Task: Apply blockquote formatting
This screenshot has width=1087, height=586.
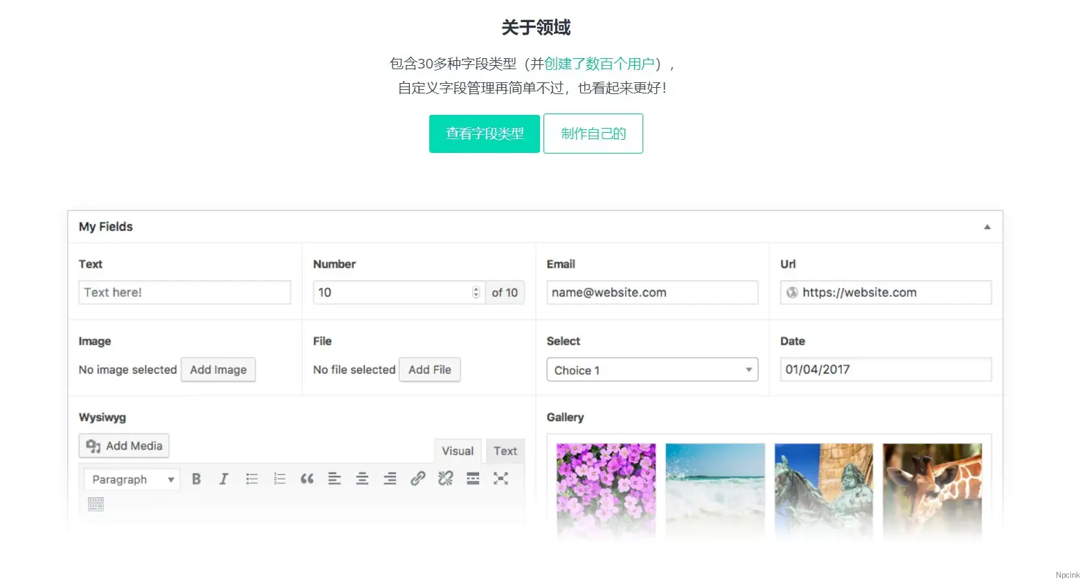Action: pos(307,479)
